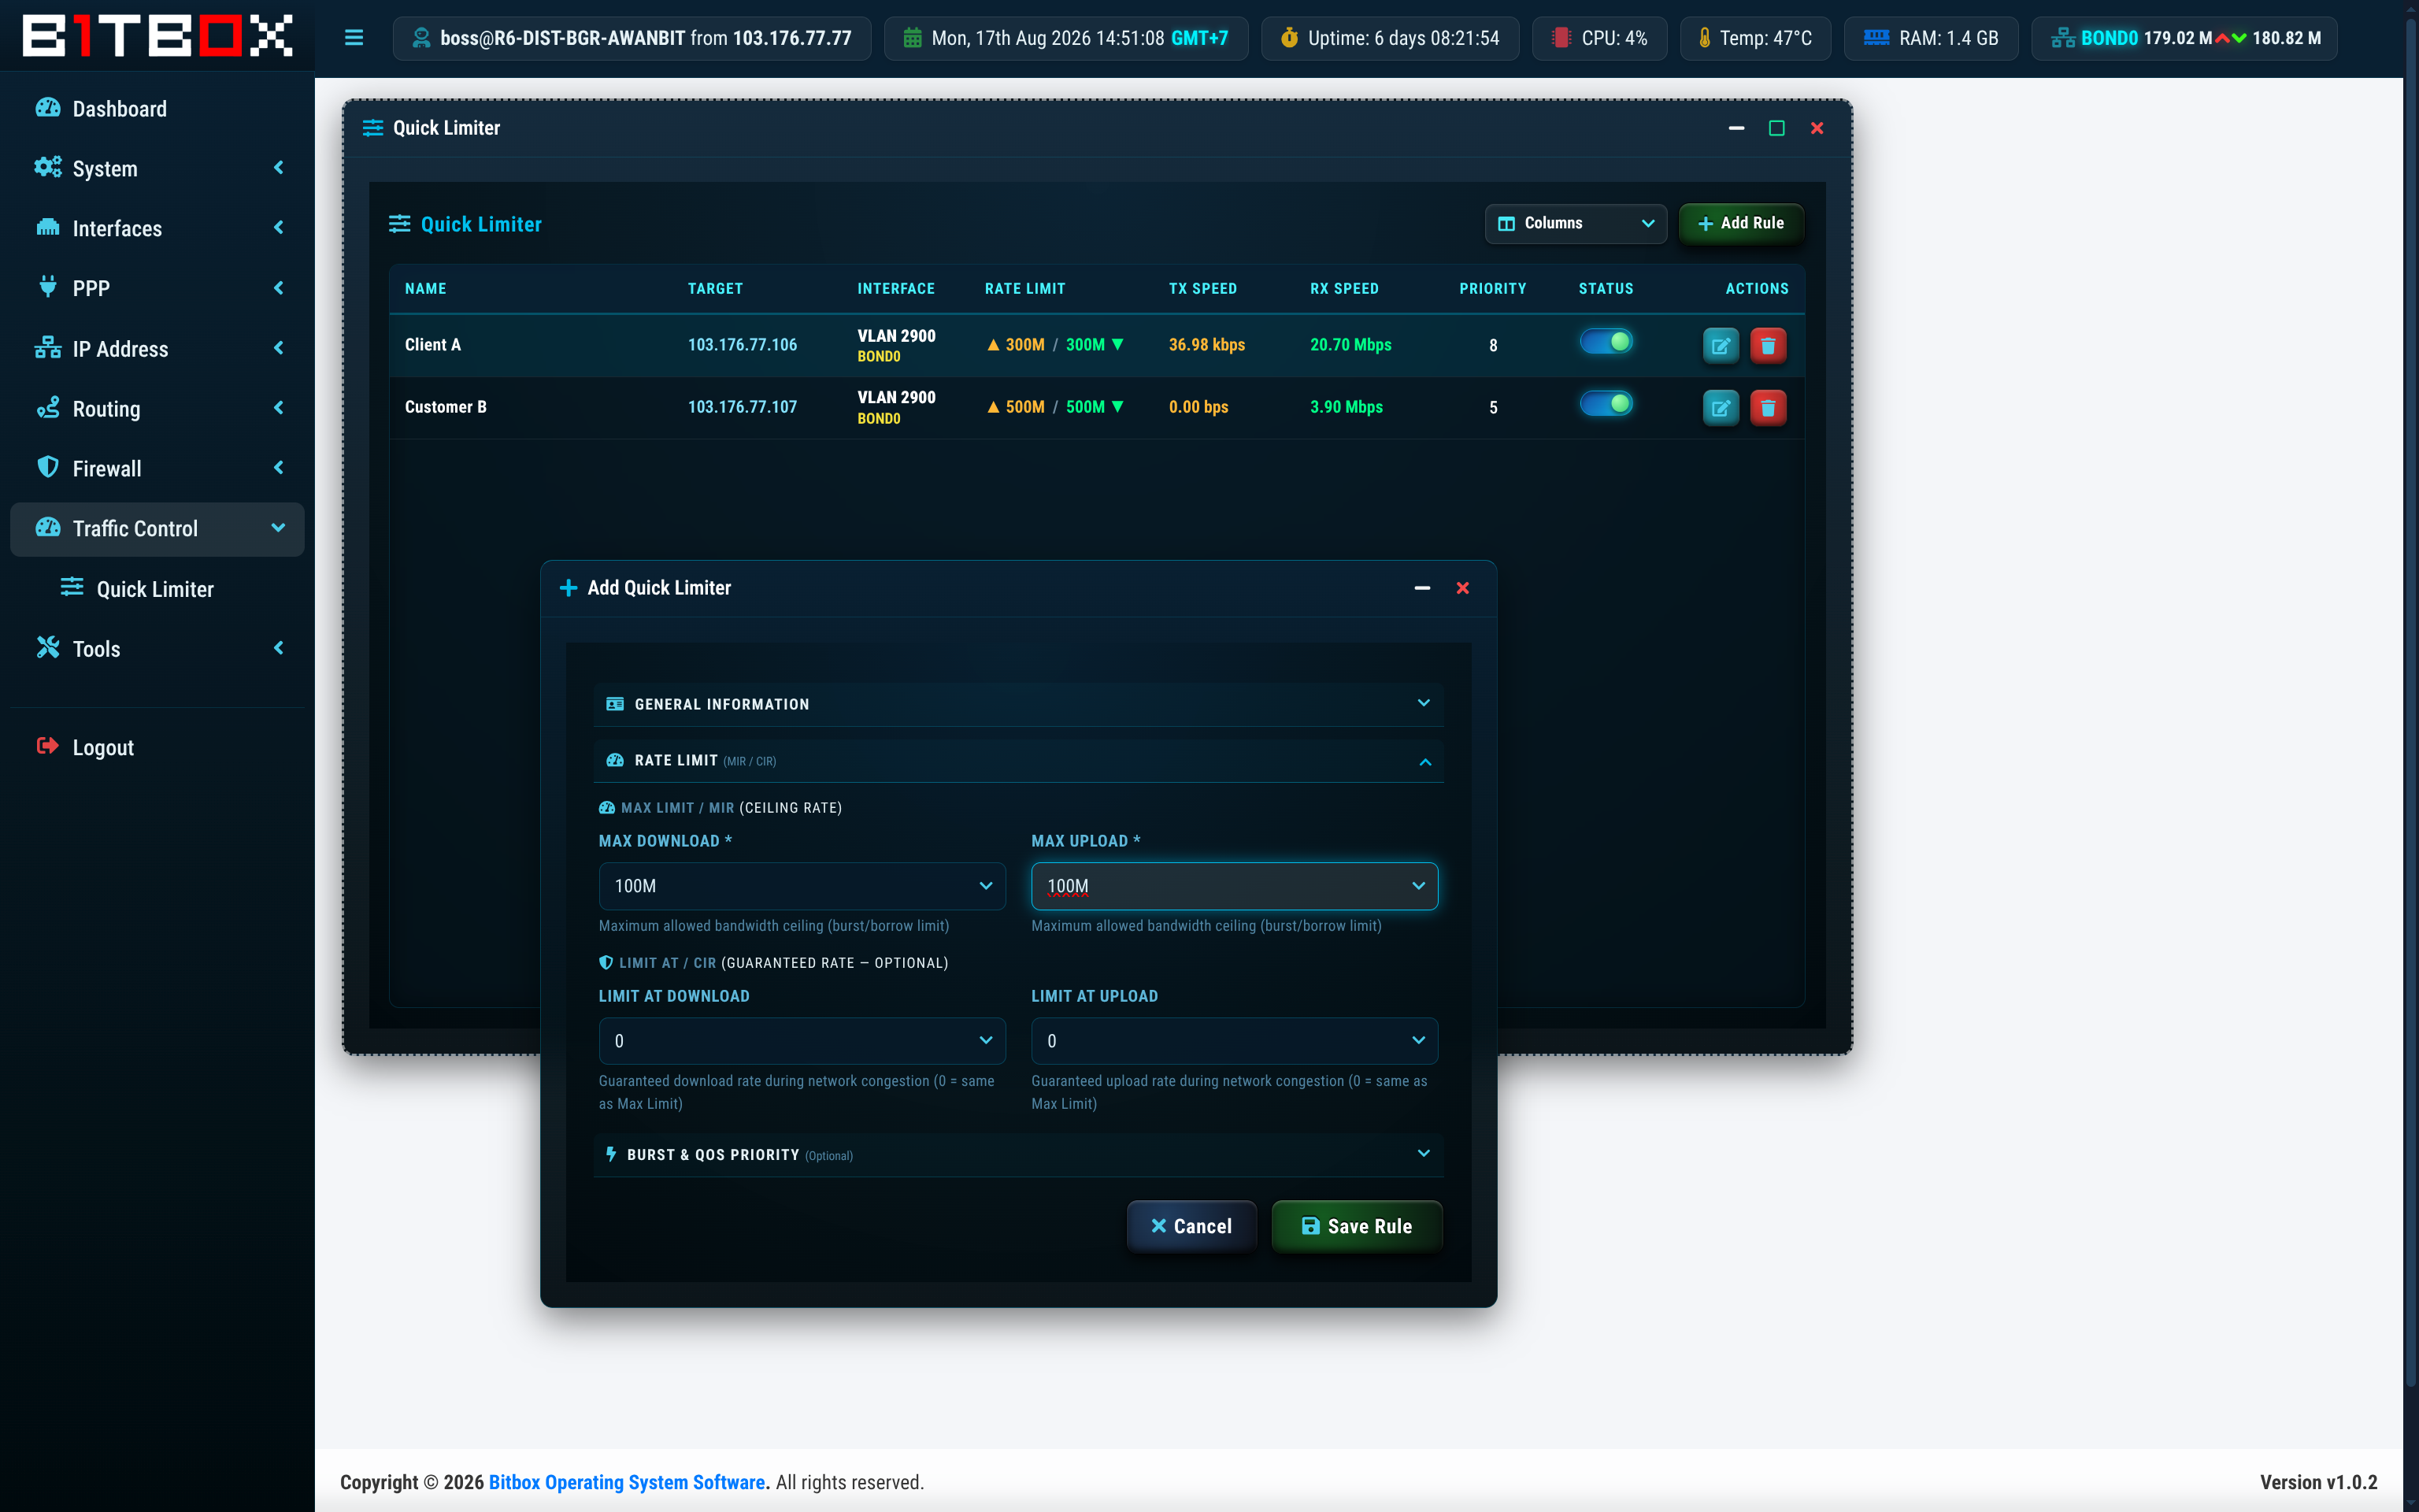2419x1512 pixels.
Task: Collapse the Traffic Control menu
Action: coord(157,528)
